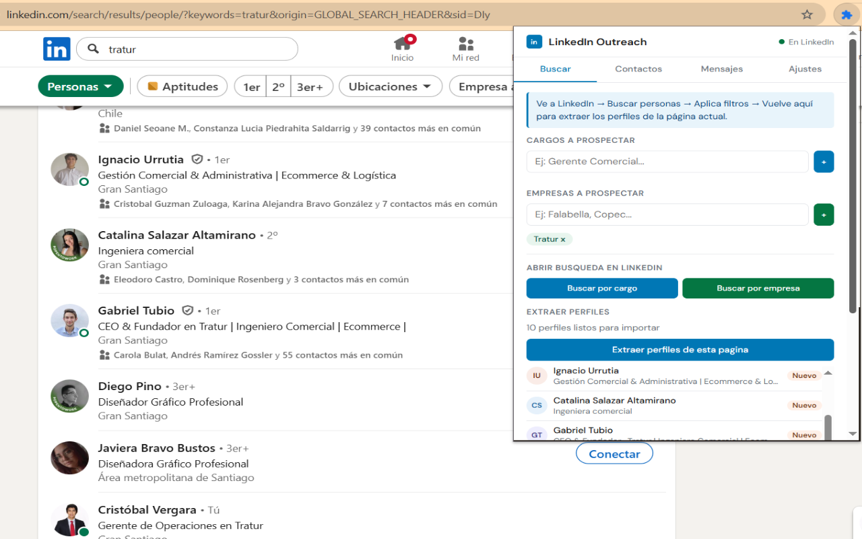Viewport: 862px width, 539px height.
Task: Select Gabriel Tubio row in extracted profiles
Action: 674,432
